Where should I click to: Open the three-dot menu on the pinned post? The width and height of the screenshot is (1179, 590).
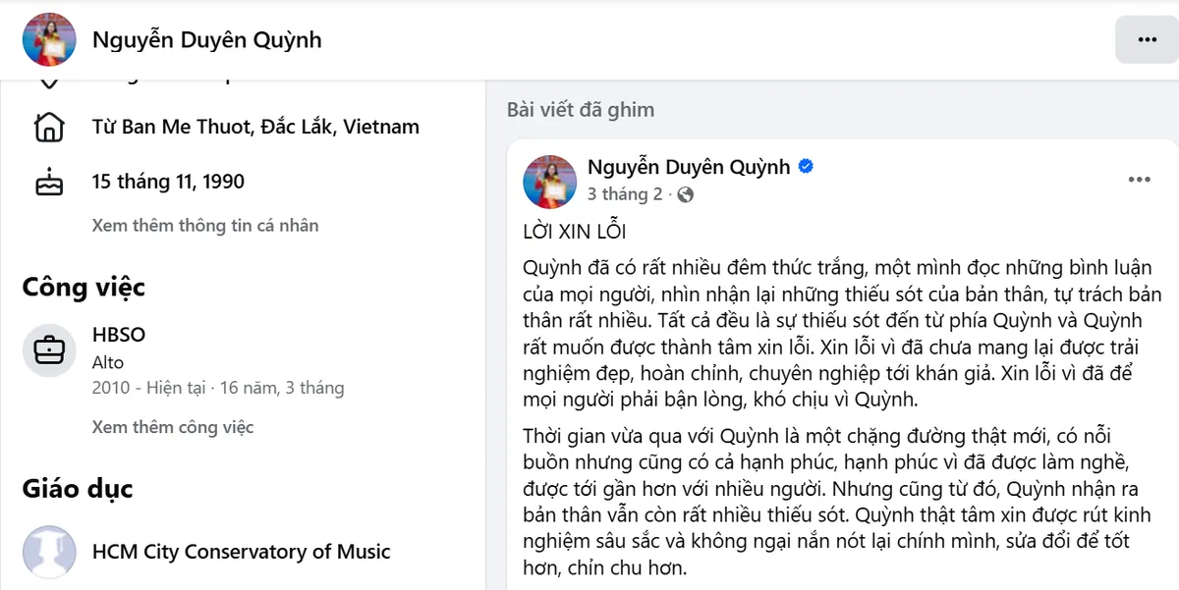click(x=1139, y=179)
